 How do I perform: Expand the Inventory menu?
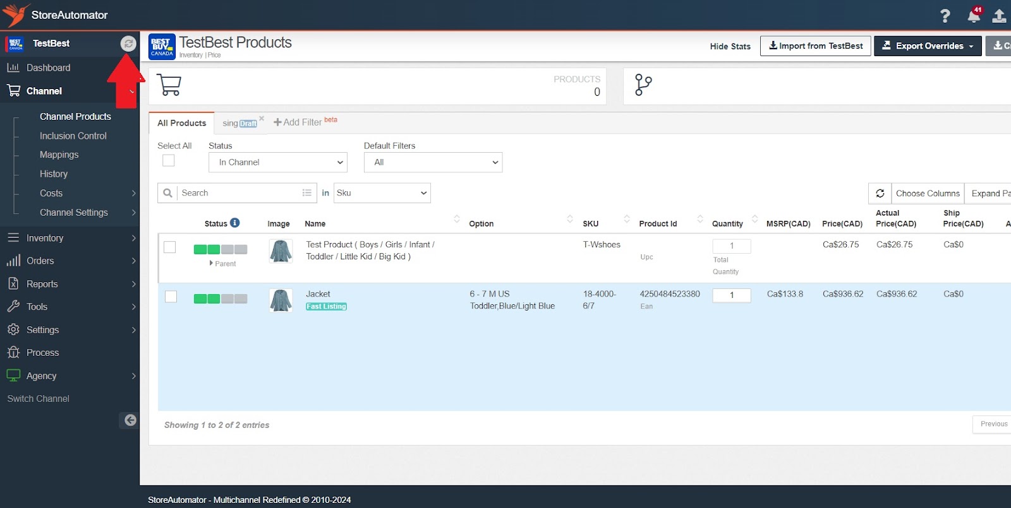coord(133,238)
